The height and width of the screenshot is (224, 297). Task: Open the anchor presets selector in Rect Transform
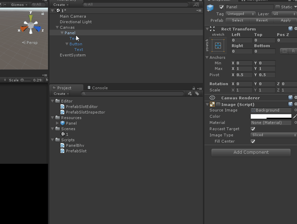(x=218, y=45)
